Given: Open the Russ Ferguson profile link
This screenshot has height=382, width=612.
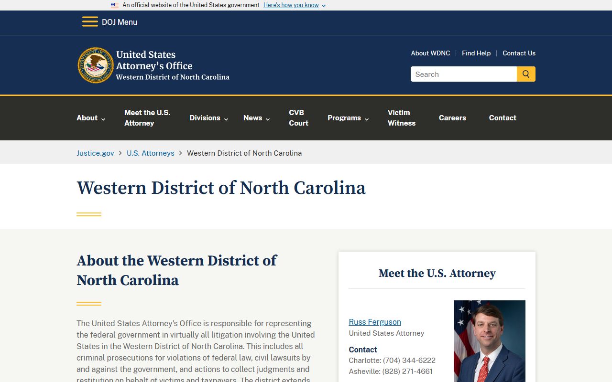Looking at the screenshot, I should coord(375,322).
